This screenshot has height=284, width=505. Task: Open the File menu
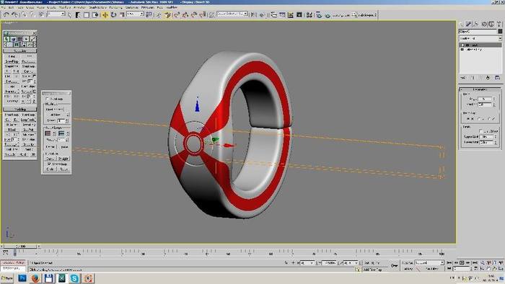click(4, 7)
